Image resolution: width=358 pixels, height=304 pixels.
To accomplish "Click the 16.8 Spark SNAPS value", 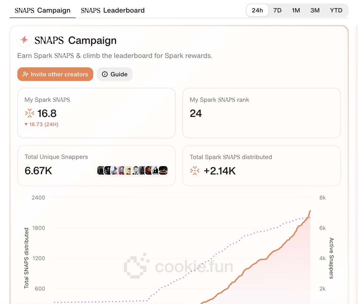I will click(47, 113).
